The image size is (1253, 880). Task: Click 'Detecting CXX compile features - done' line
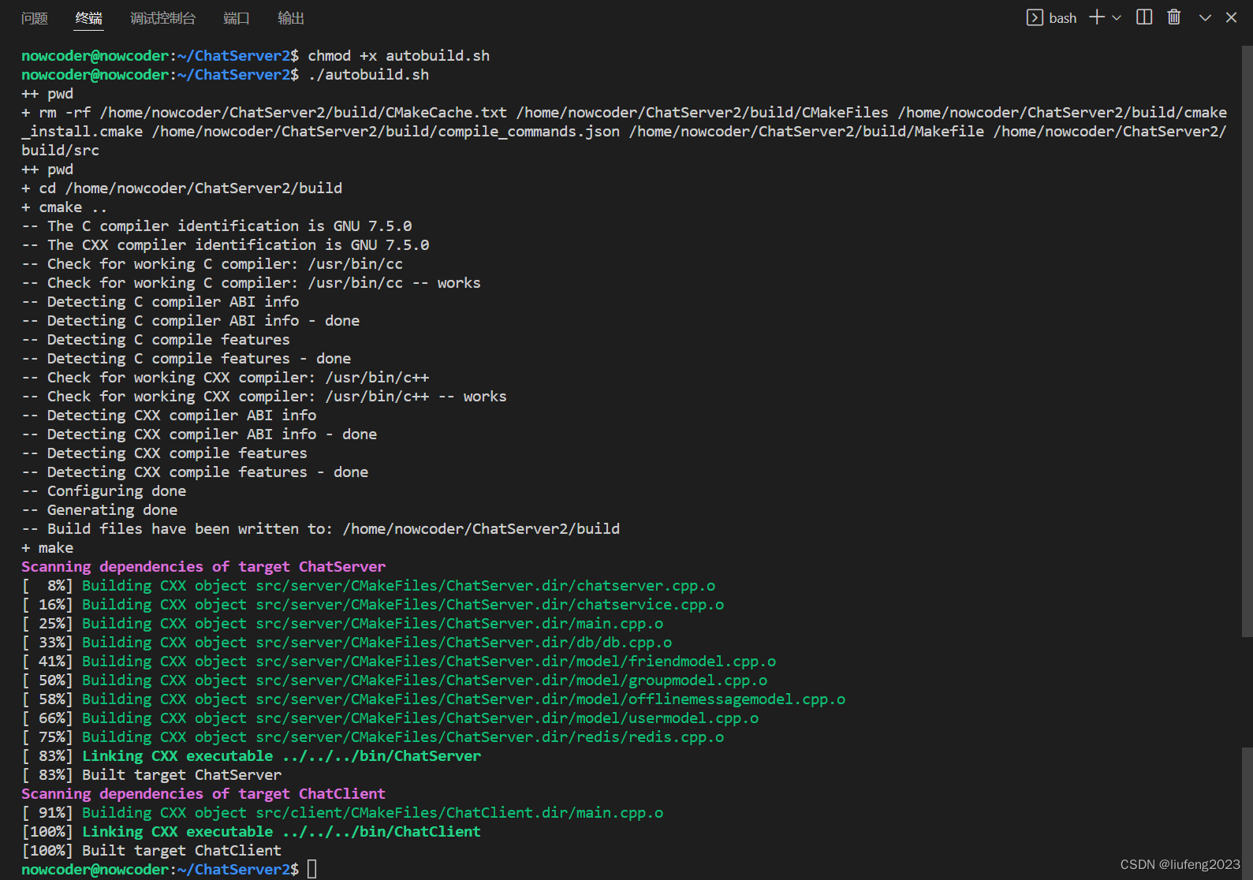click(195, 472)
